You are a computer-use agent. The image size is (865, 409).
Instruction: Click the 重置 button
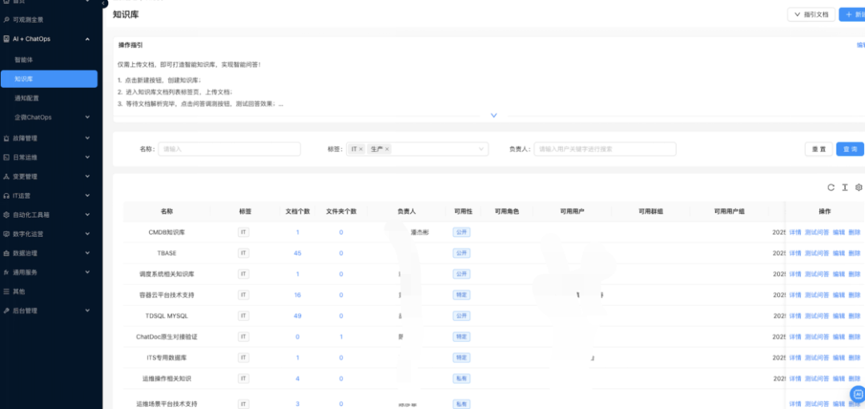pyautogui.click(x=819, y=150)
